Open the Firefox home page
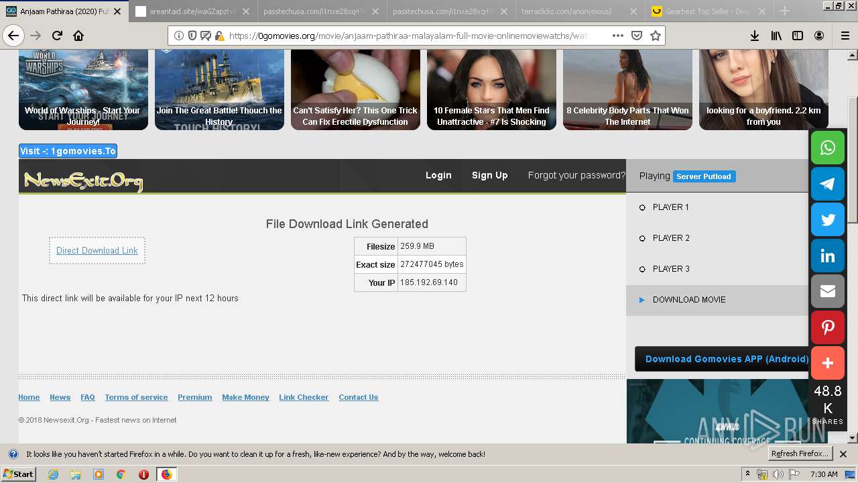 pos(78,36)
